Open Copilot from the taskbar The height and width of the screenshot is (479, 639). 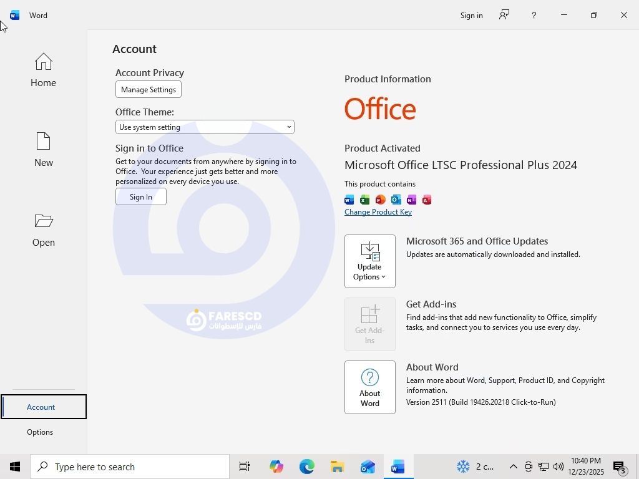point(276,467)
